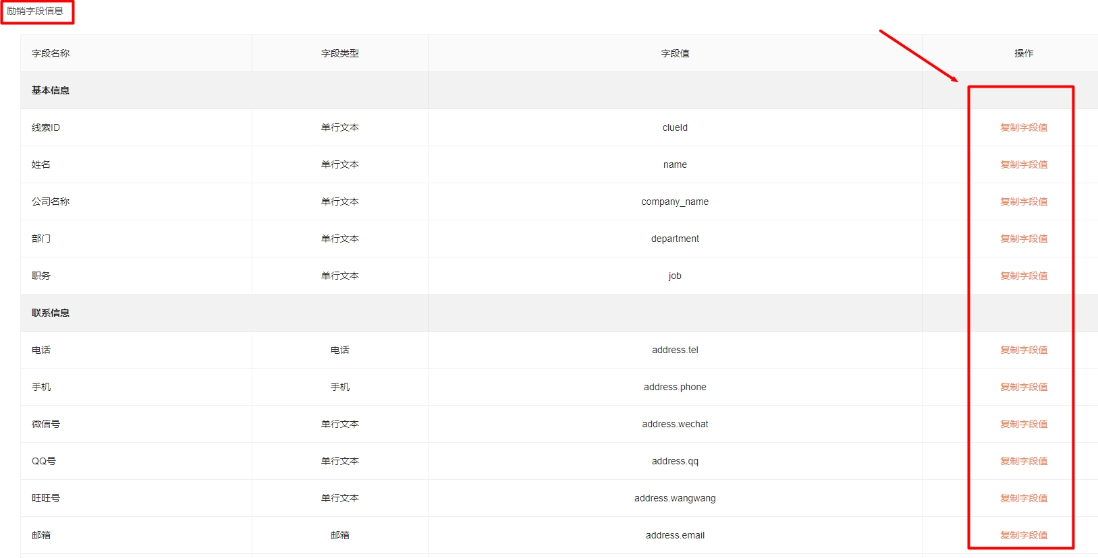The image size is (1098, 558).
Task: Click the 字段类型 column header
Action: click(339, 53)
